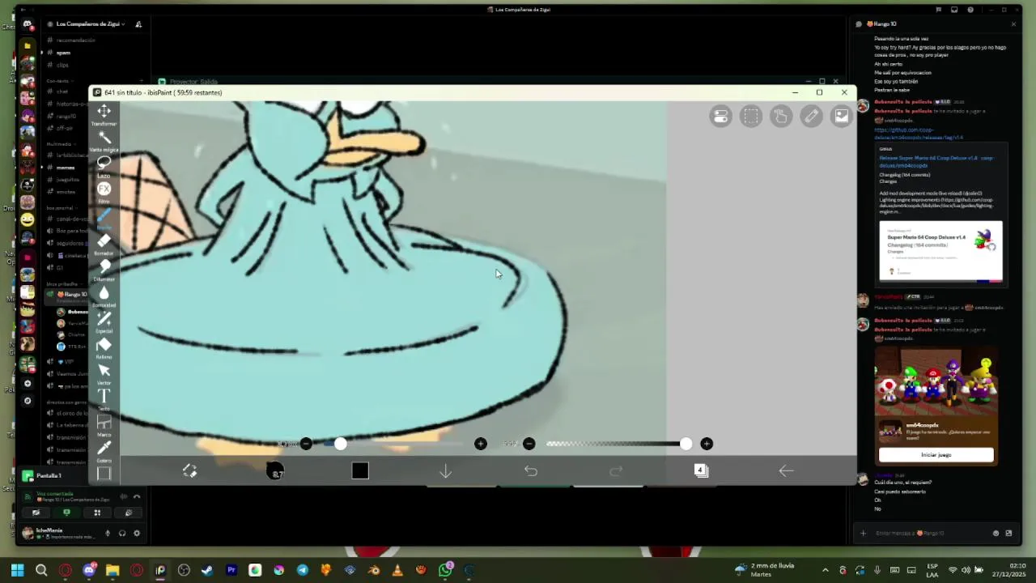Image resolution: width=1036 pixels, height=583 pixels.
Task: Select the Lienzo canvas tool
Action: pyautogui.click(x=104, y=474)
